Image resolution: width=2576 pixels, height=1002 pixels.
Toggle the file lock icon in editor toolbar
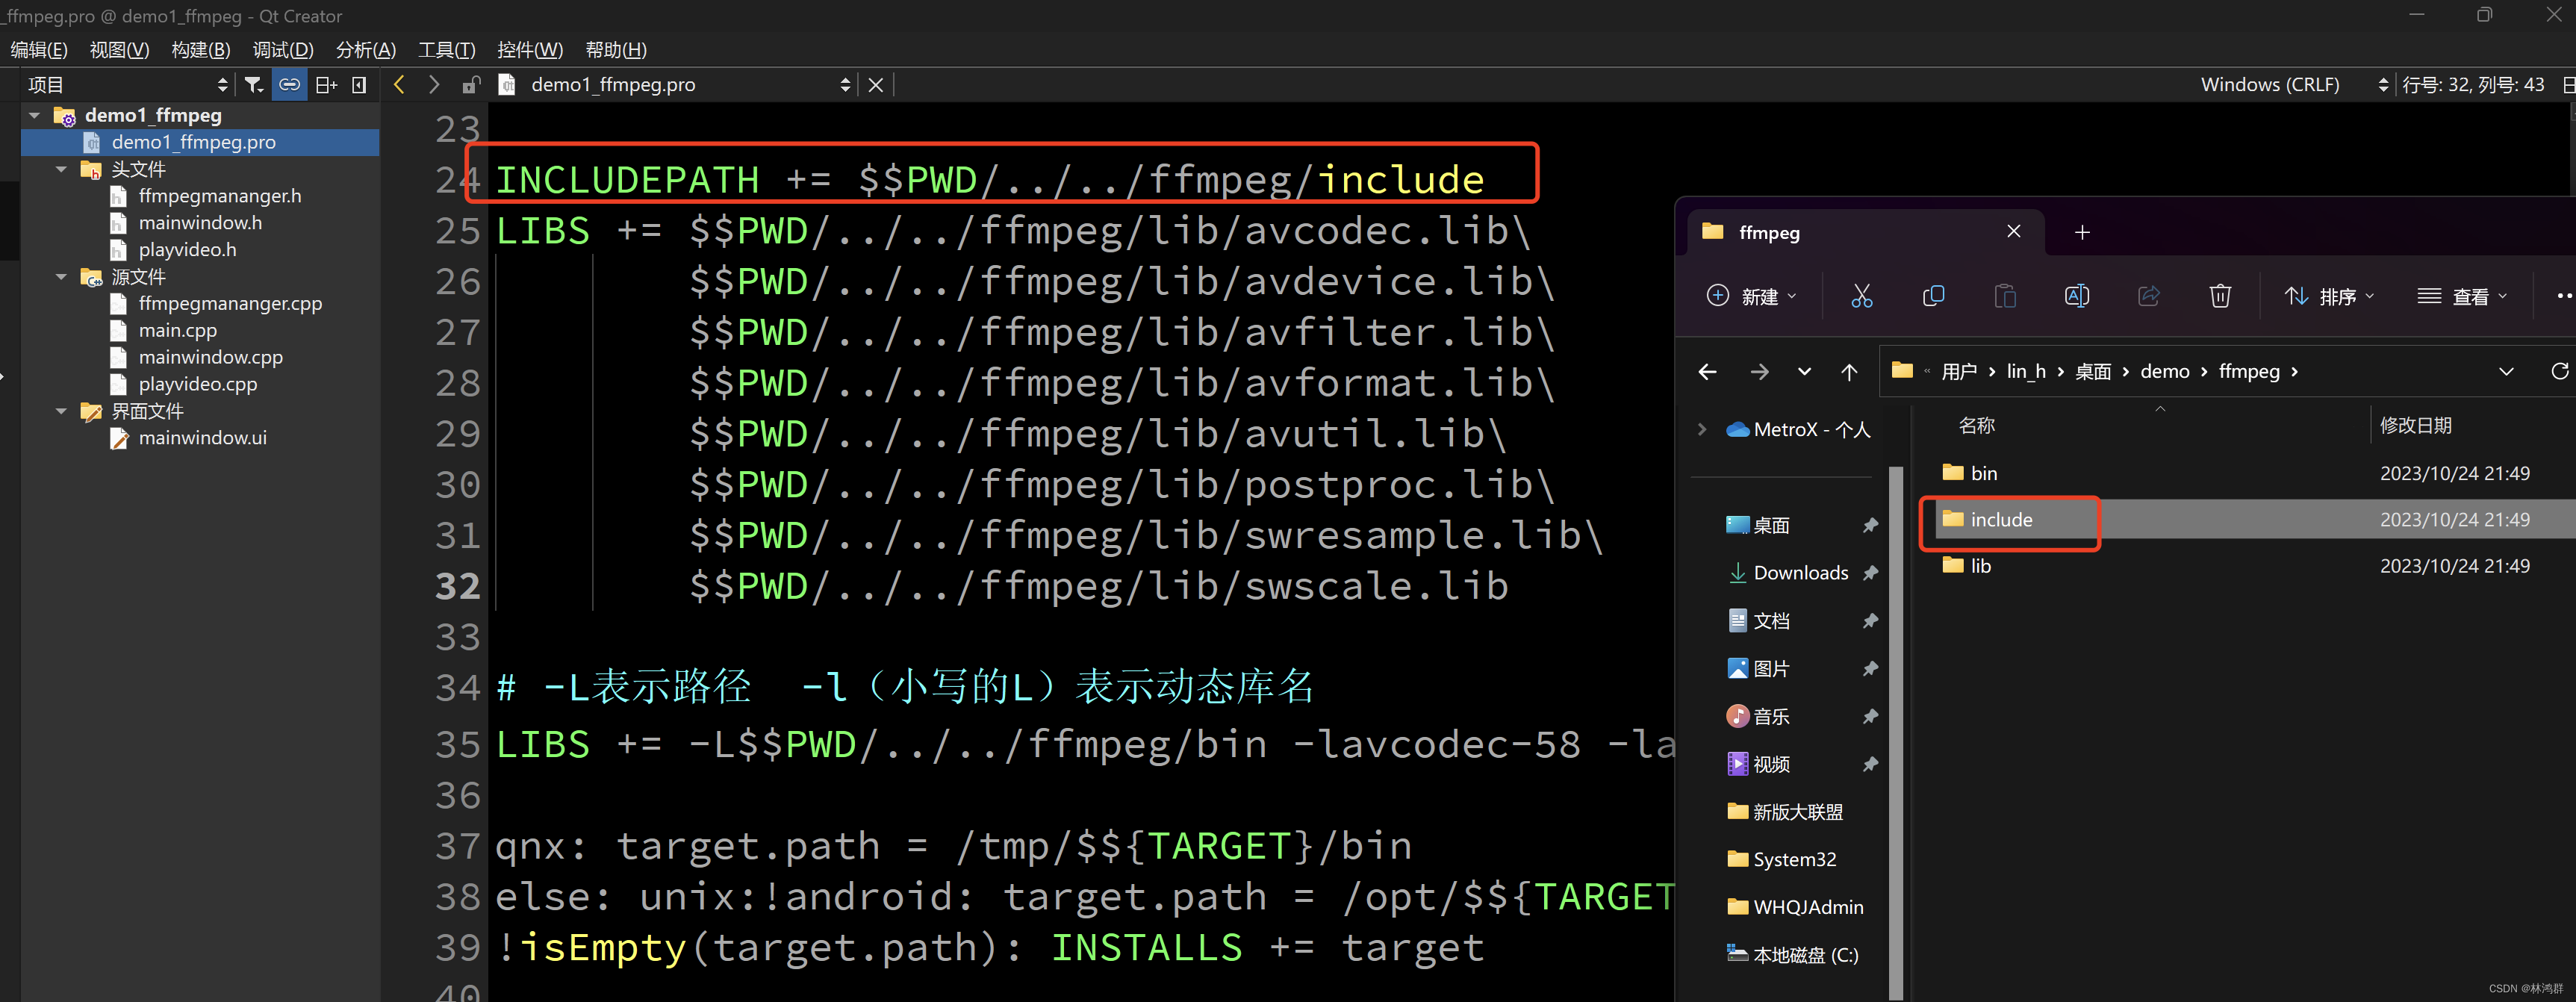[471, 85]
